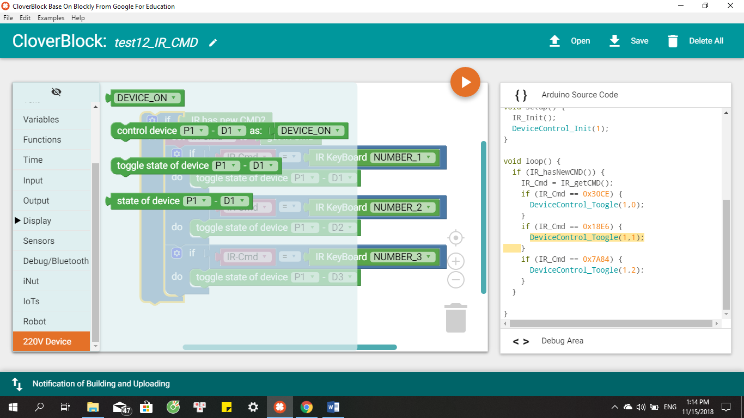Open D1 dropdown on the control device block
The image size is (744, 418).
coord(232,131)
